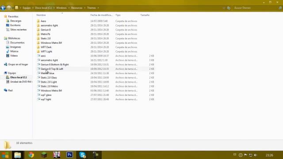
Task: Open Escritorio in the navigation pane
Action: (15, 25)
